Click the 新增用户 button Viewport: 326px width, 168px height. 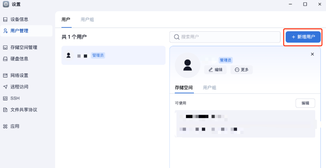[x=303, y=37]
